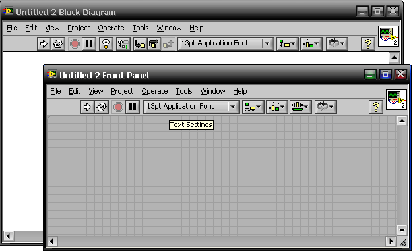This screenshot has height=251, width=413.
Task: Open File menu in Block Diagram window
Action: pyautogui.click(x=12, y=28)
